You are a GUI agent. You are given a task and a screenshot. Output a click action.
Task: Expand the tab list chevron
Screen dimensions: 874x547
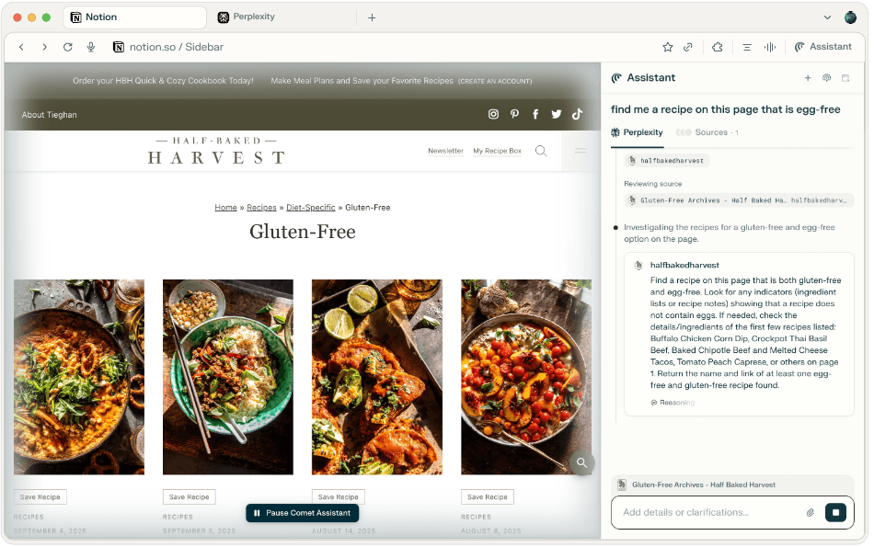click(827, 17)
